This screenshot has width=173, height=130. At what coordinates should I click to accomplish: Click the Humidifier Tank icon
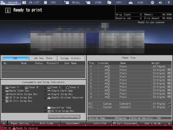click(x=49, y=108)
